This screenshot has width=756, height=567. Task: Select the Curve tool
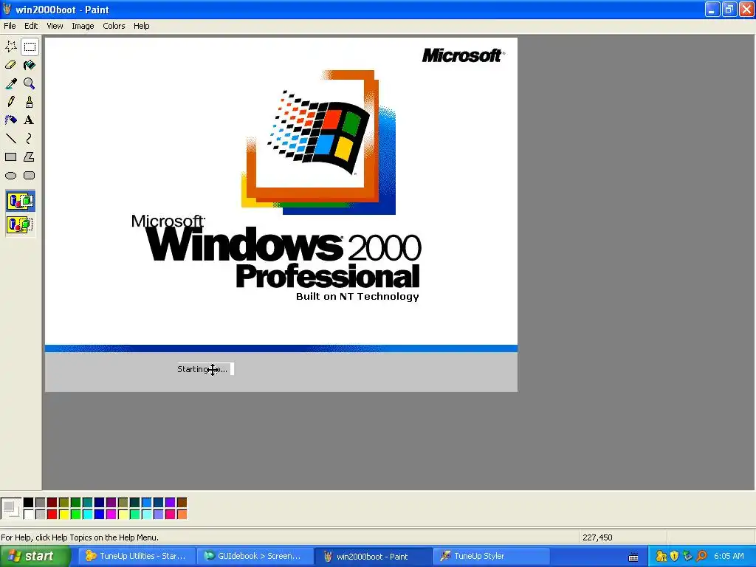[x=30, y=138]
